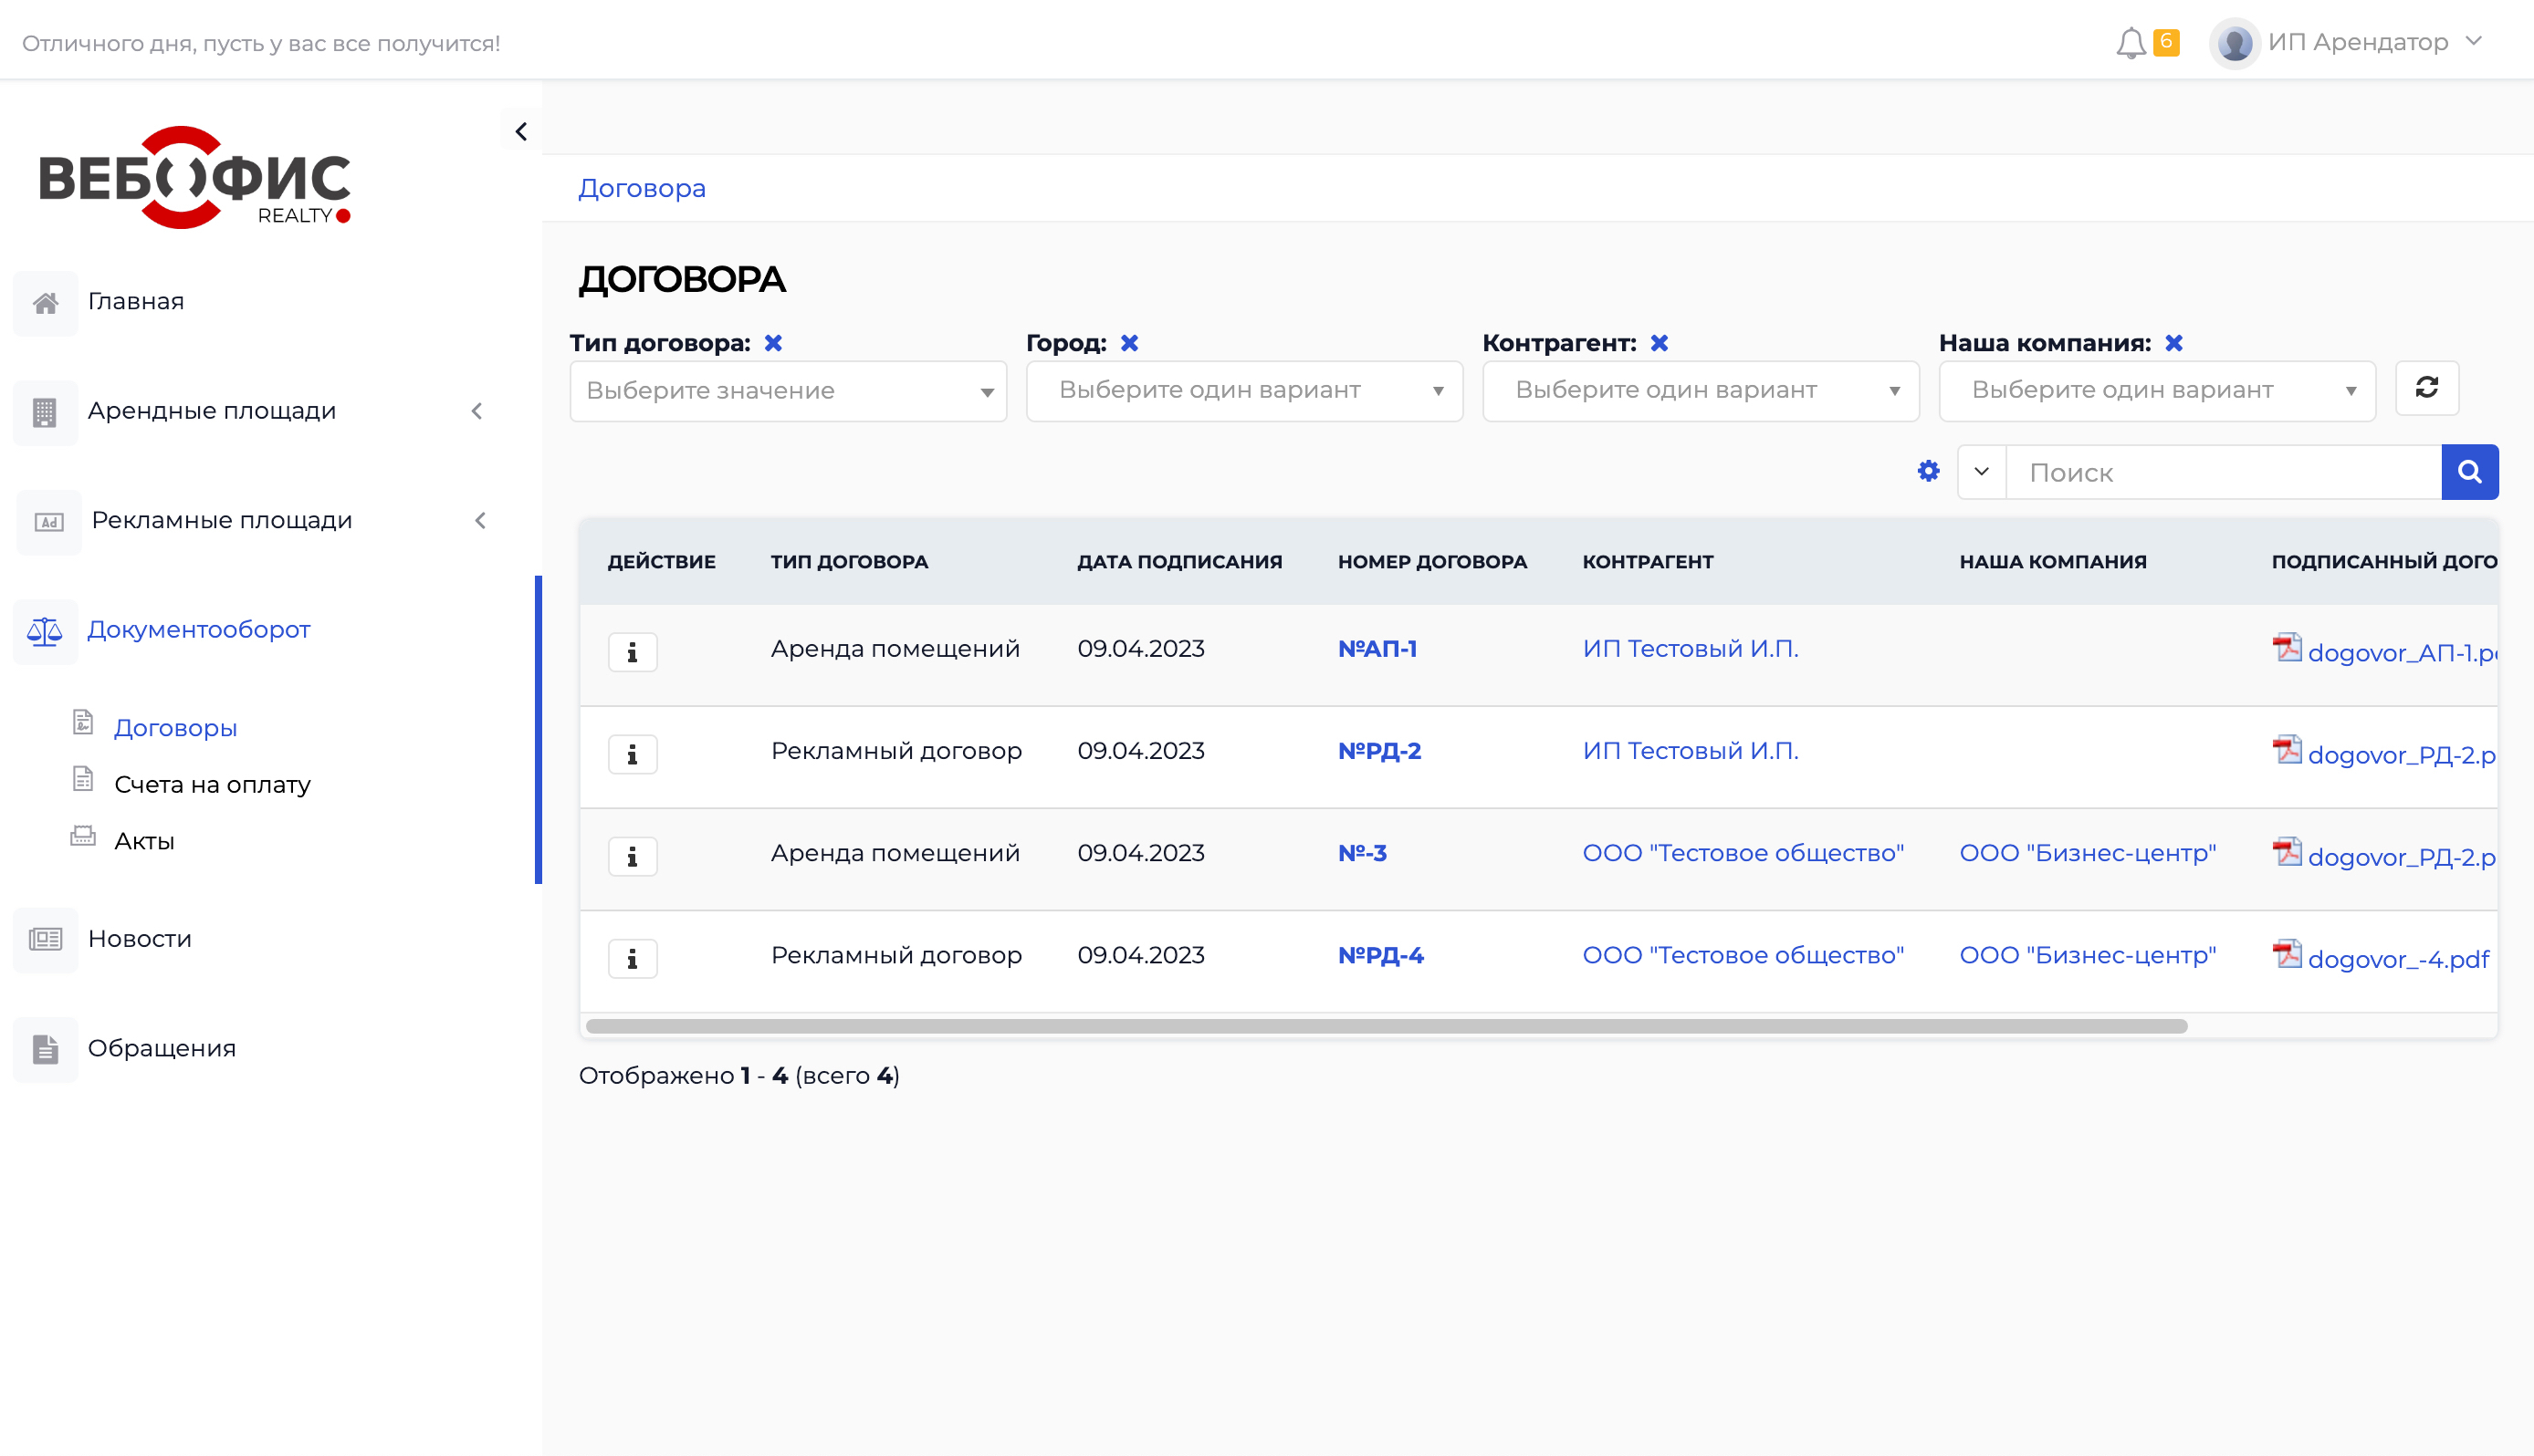This screenshot has width=2534, height=1456.
Task: Select Документооборот via the scales icon
Action: point(45,631)
